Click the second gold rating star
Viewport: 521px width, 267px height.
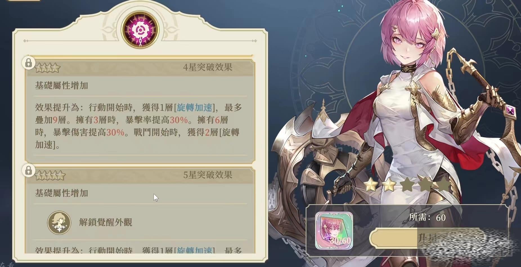[x=389, y=185]
